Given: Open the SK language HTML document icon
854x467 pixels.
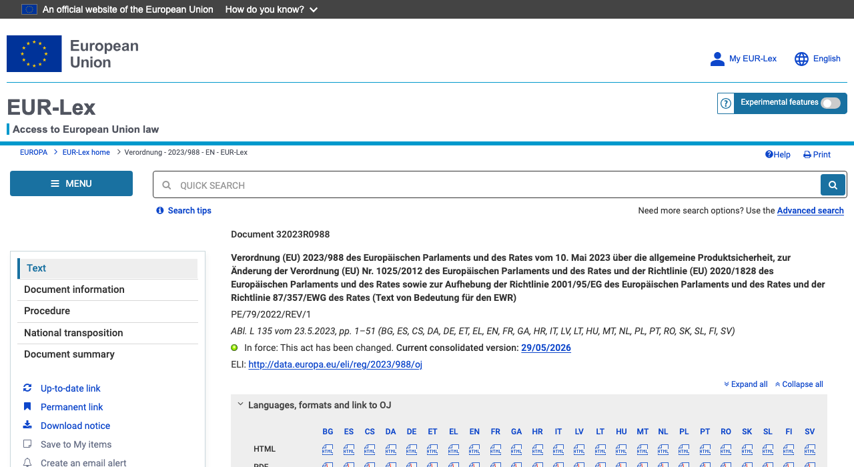Looking at the screenshot, I should click(x=747, y=450).
